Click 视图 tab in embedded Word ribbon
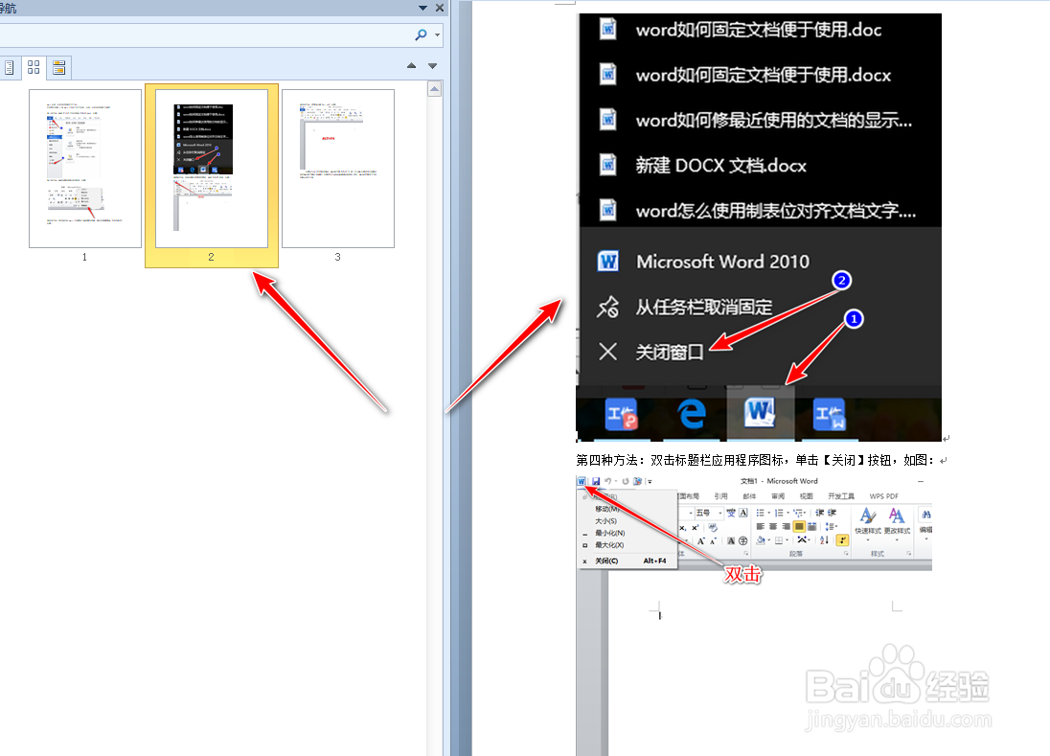The width and height of the screenshot is (1050, 756). coord(807,496)
